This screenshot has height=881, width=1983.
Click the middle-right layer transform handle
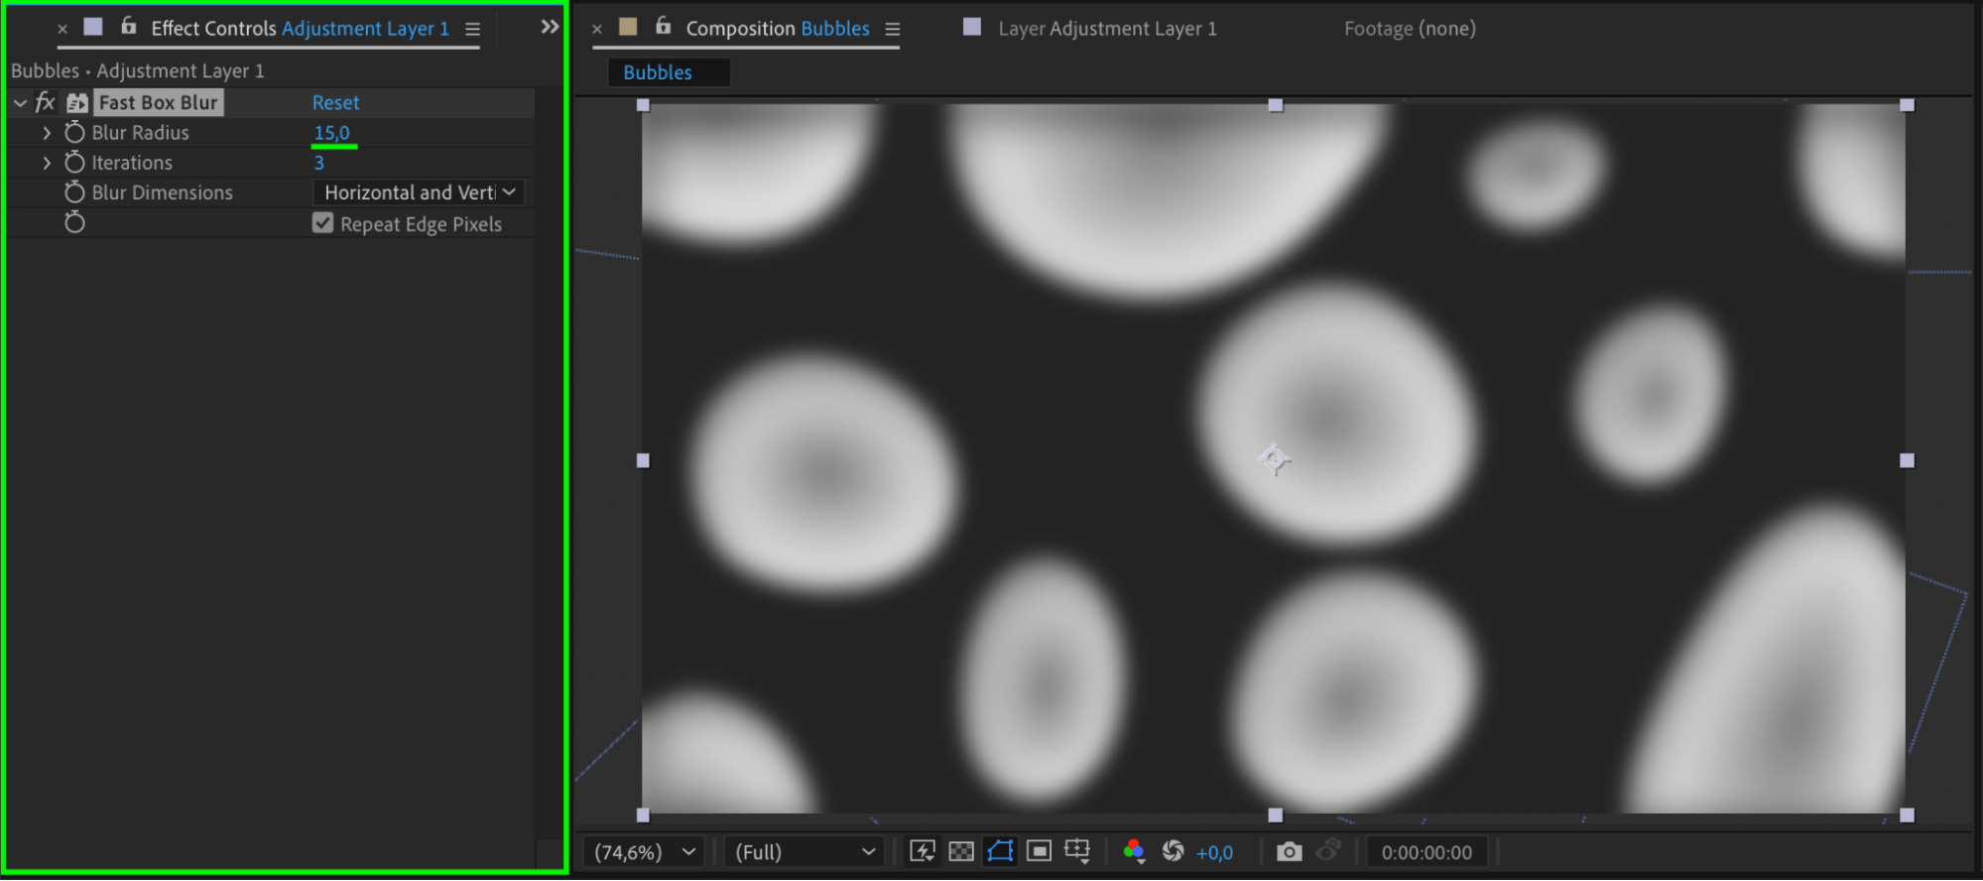point(1907,460)
